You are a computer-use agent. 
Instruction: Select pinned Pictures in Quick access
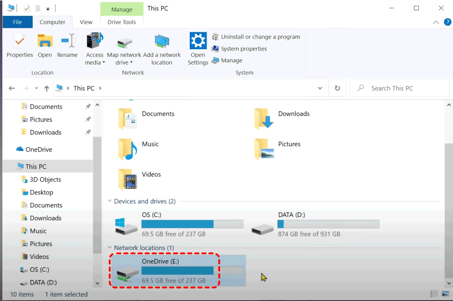tap(41, 119)
